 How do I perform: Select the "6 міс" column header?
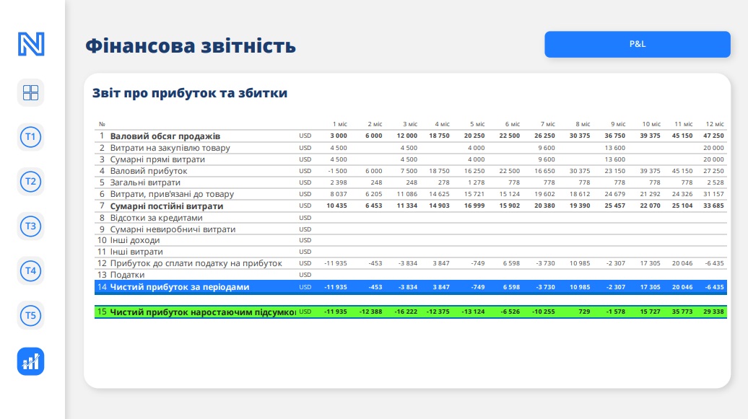click(513, 124)
